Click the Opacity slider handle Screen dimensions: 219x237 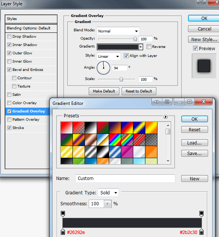point(135,39)
